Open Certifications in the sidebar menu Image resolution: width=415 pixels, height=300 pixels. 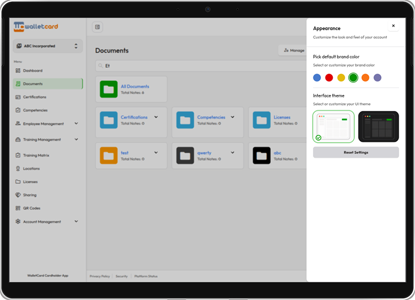pos(47,97)
